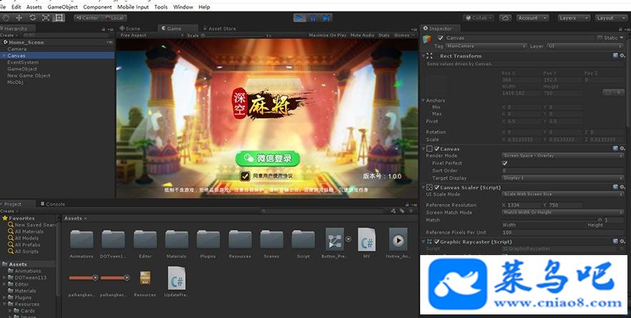Viewport: 631px width, 318px height.
Task: Toggle the Static checkbox in Inspector
Action: click(600, 38)
